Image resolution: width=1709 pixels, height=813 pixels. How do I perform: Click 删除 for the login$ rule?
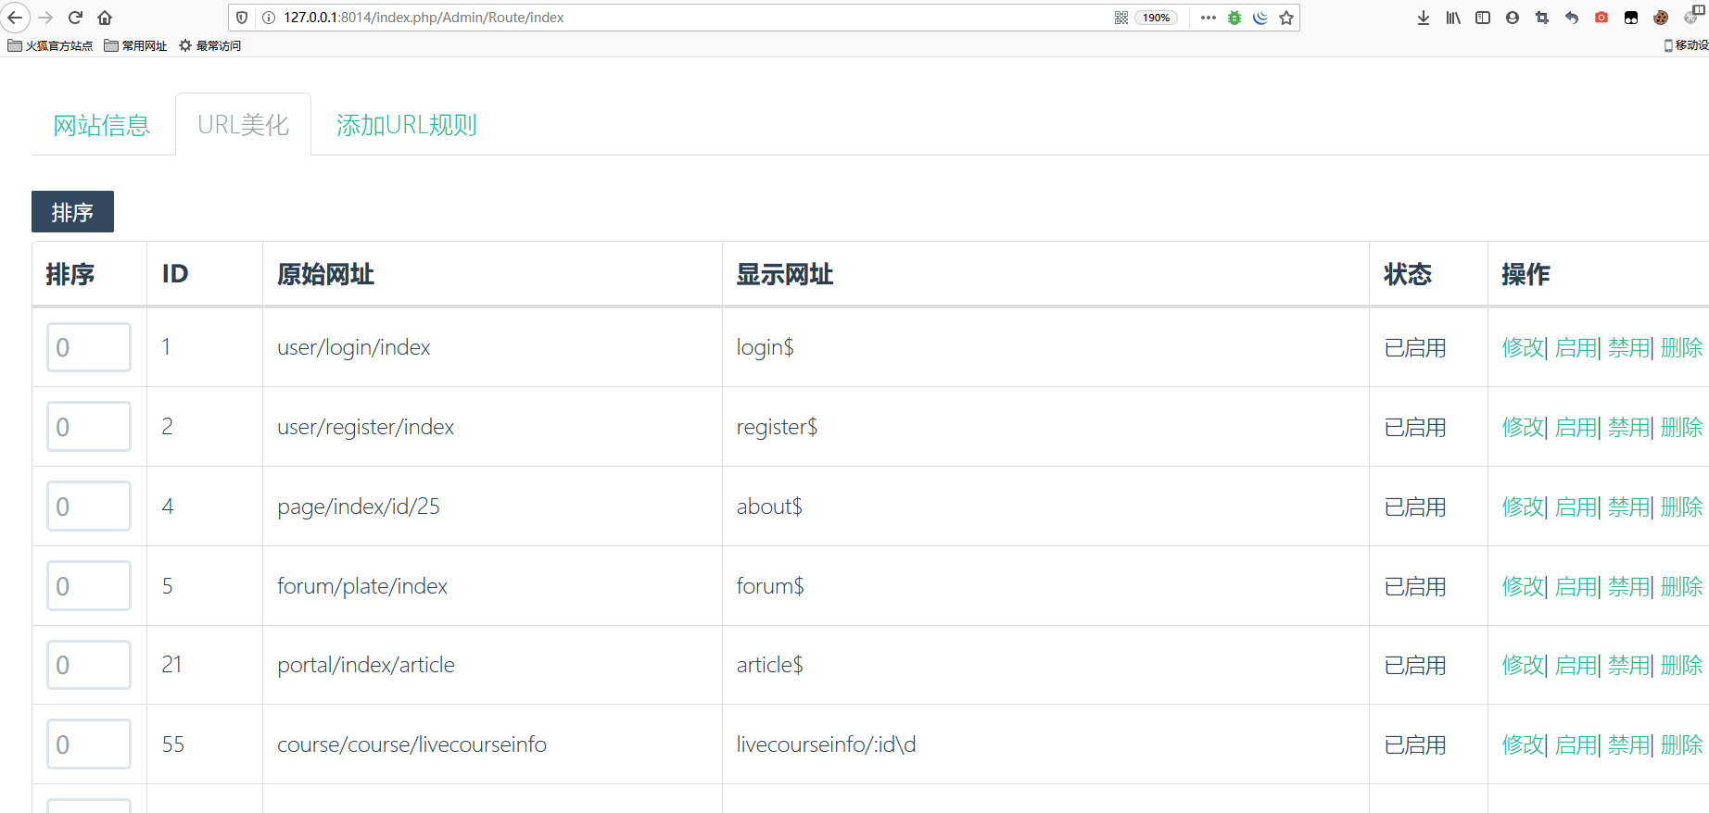tap(1681, 347)
